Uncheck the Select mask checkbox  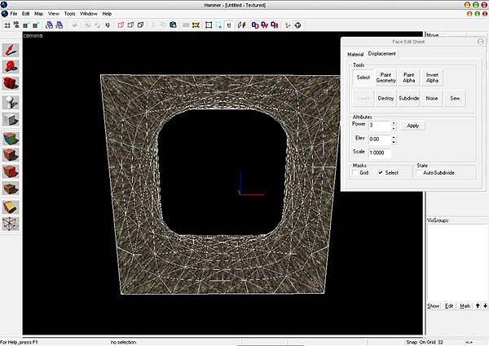[380, 173]
